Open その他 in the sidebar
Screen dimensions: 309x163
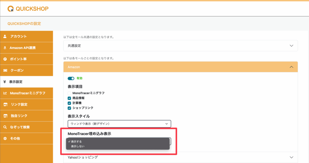pyautogui.click(x=27, y=138)
